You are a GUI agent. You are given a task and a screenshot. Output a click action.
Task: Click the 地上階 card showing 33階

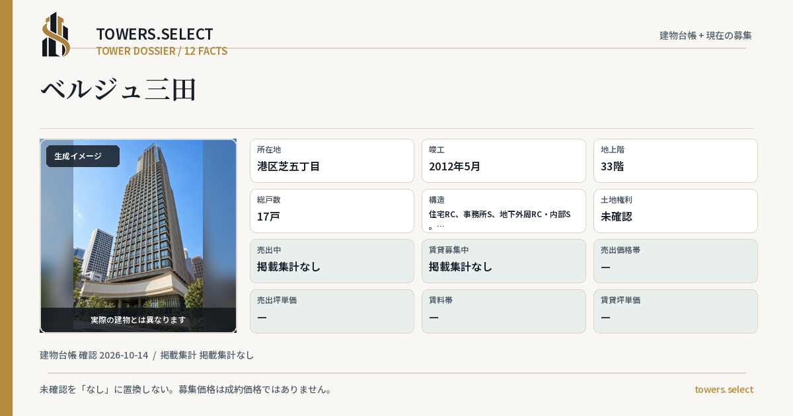[x=675, y=160]
